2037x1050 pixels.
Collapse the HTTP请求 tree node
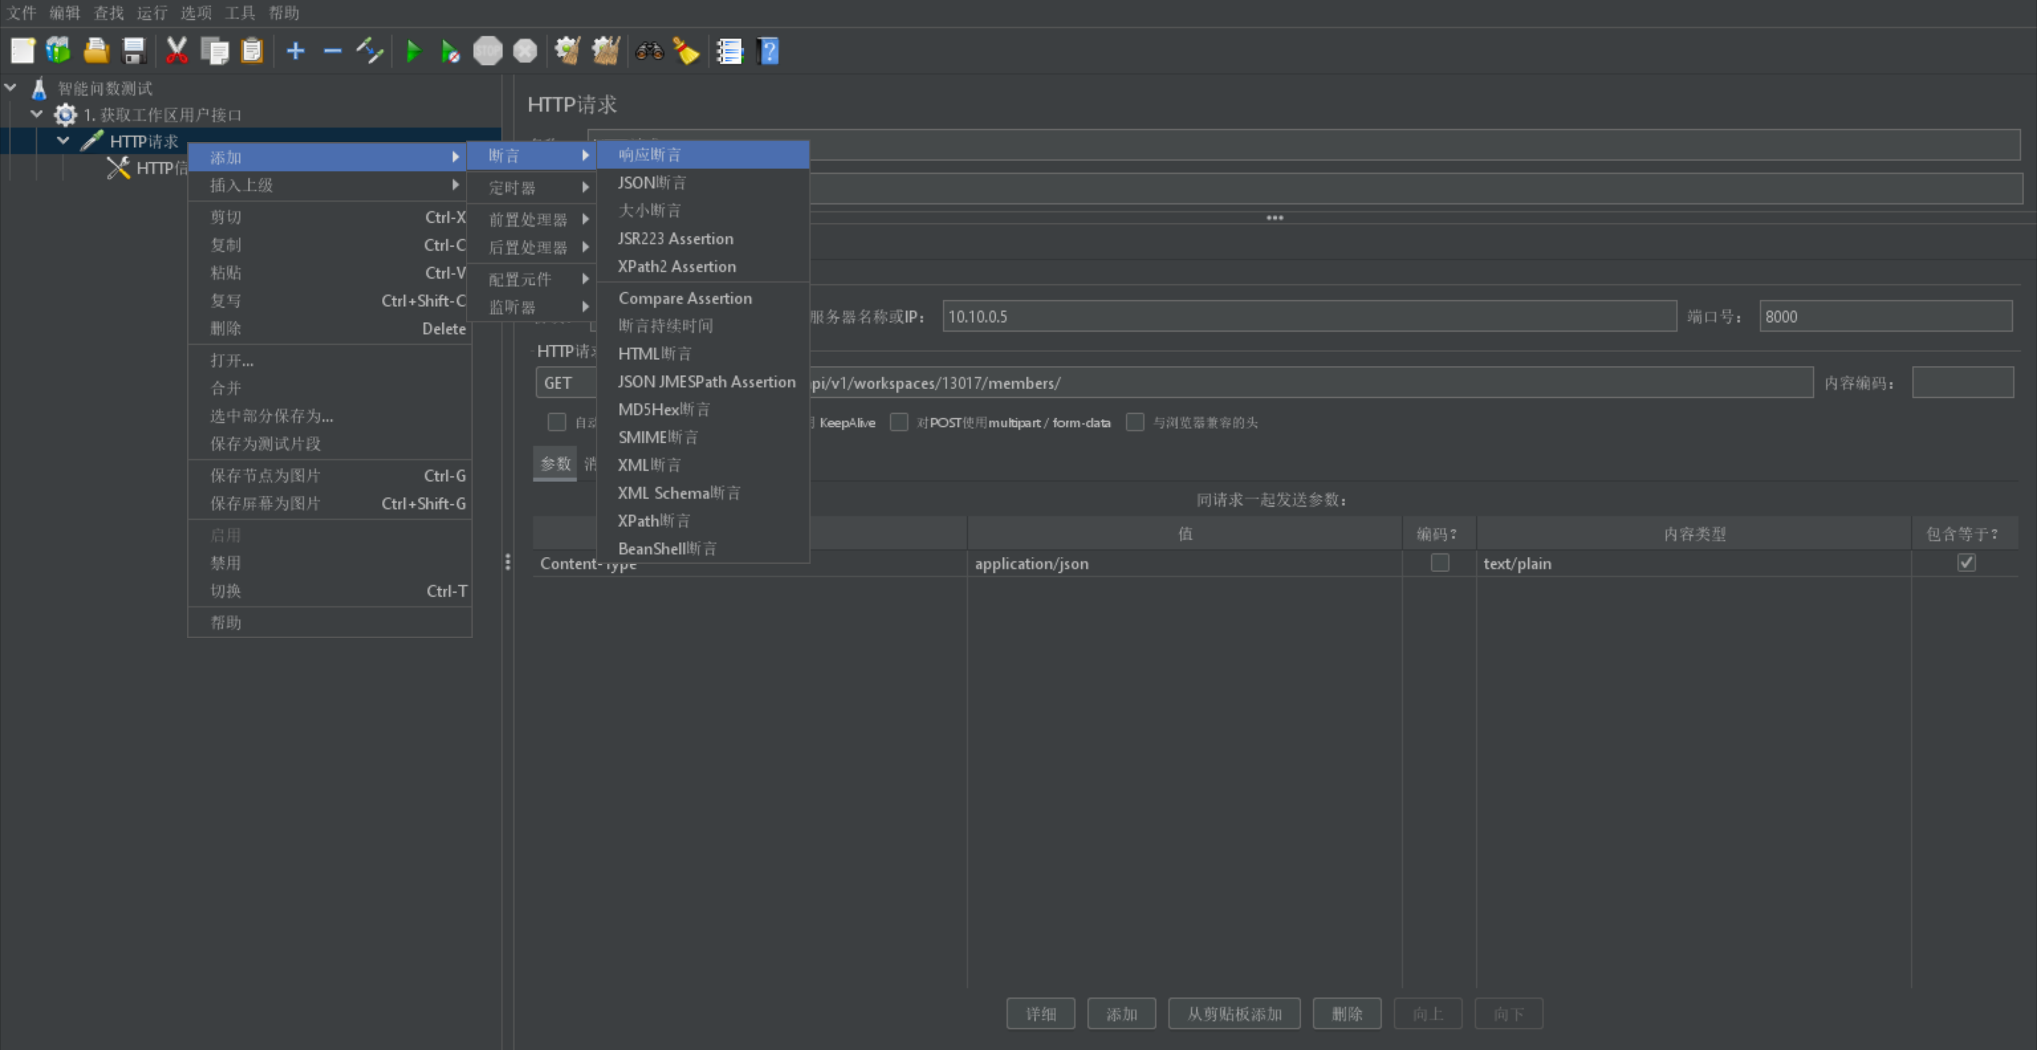tap(63, 141)
